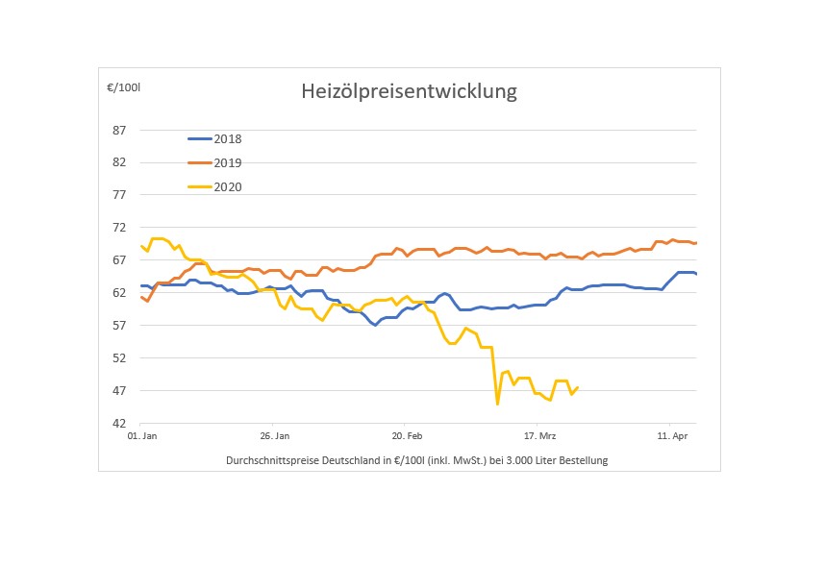Select the 2019 legend entry label
Screen dimensions: 825x565
tap(228, 163)
